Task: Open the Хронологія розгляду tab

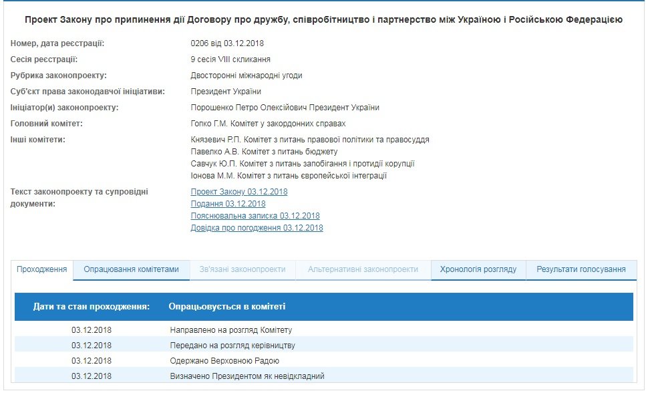Action: coord(478,269)
